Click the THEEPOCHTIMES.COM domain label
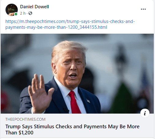 click(25, 119)
